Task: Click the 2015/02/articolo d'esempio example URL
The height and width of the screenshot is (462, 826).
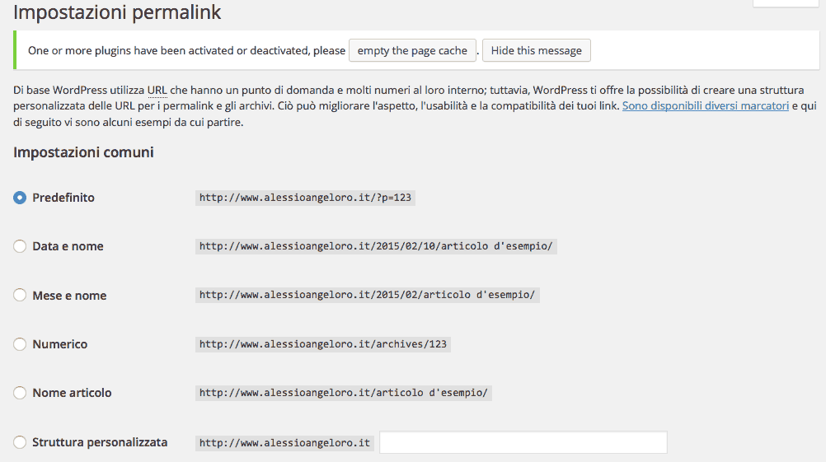Action: 367,295
